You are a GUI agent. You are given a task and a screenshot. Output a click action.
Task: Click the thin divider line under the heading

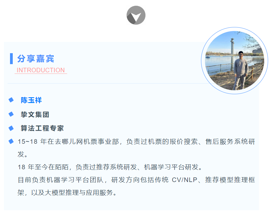pos(106,83)
